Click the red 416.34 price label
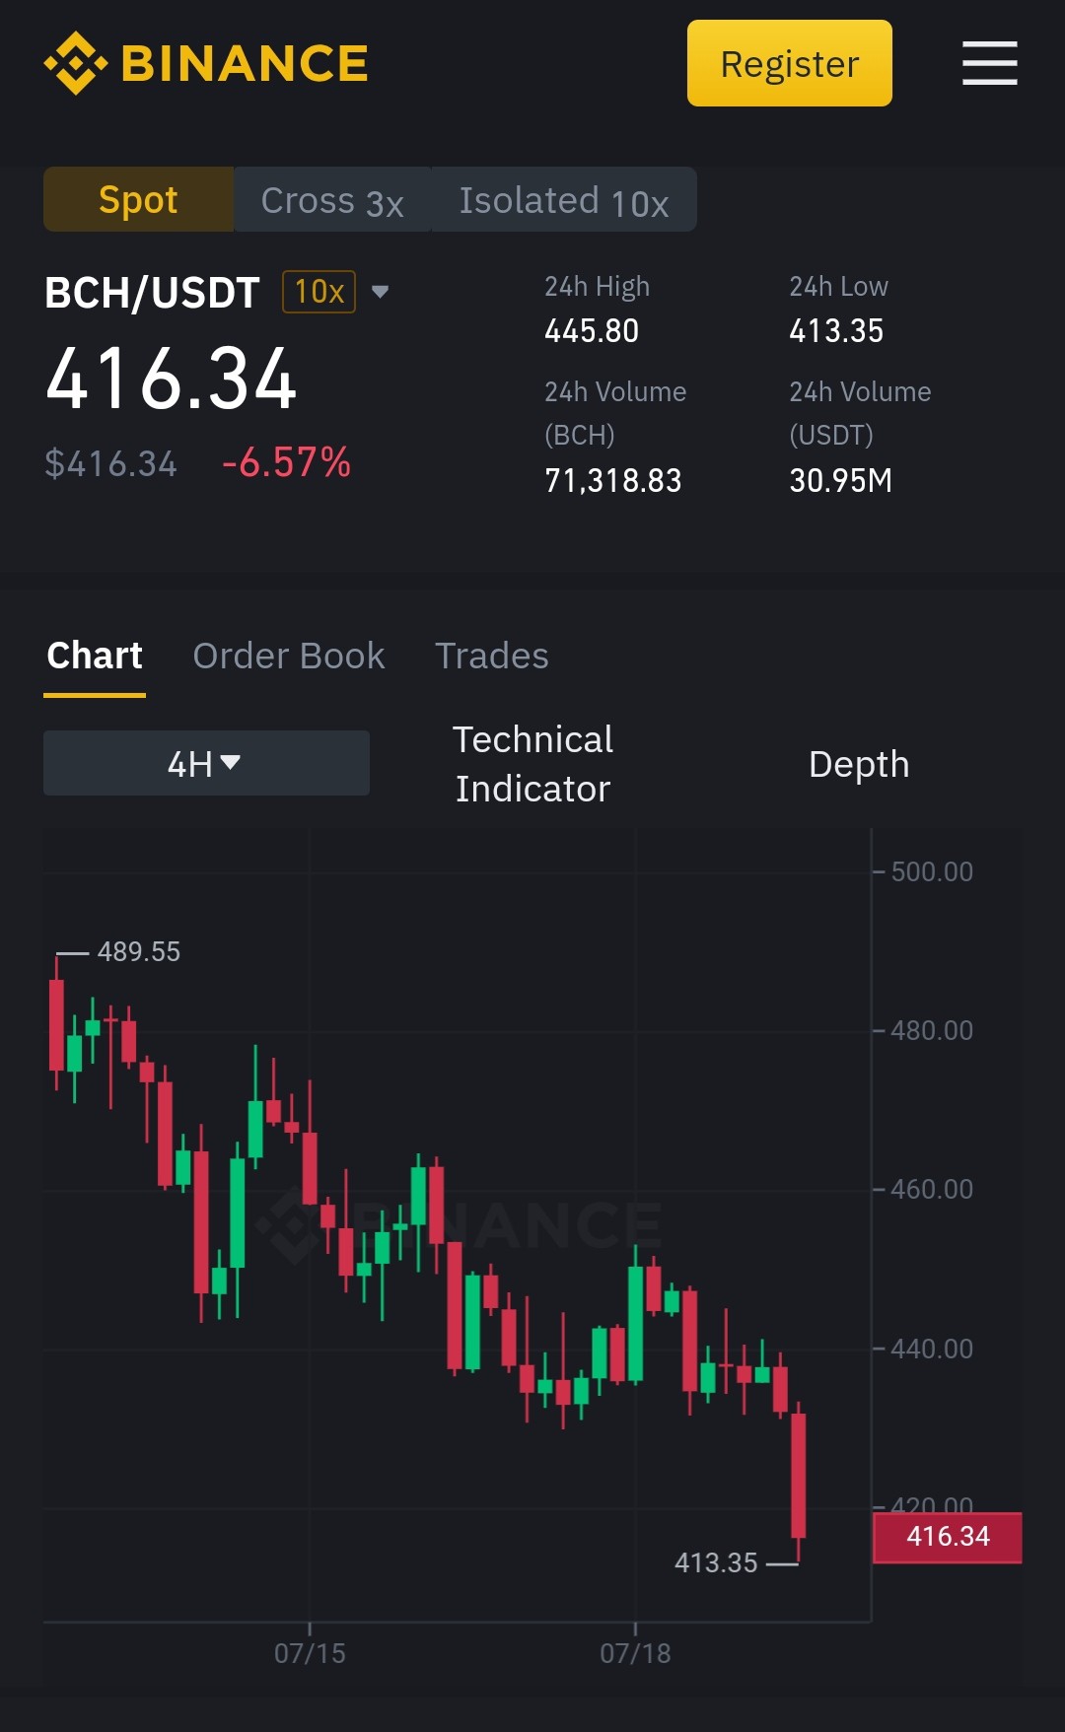 (948, 1537)
